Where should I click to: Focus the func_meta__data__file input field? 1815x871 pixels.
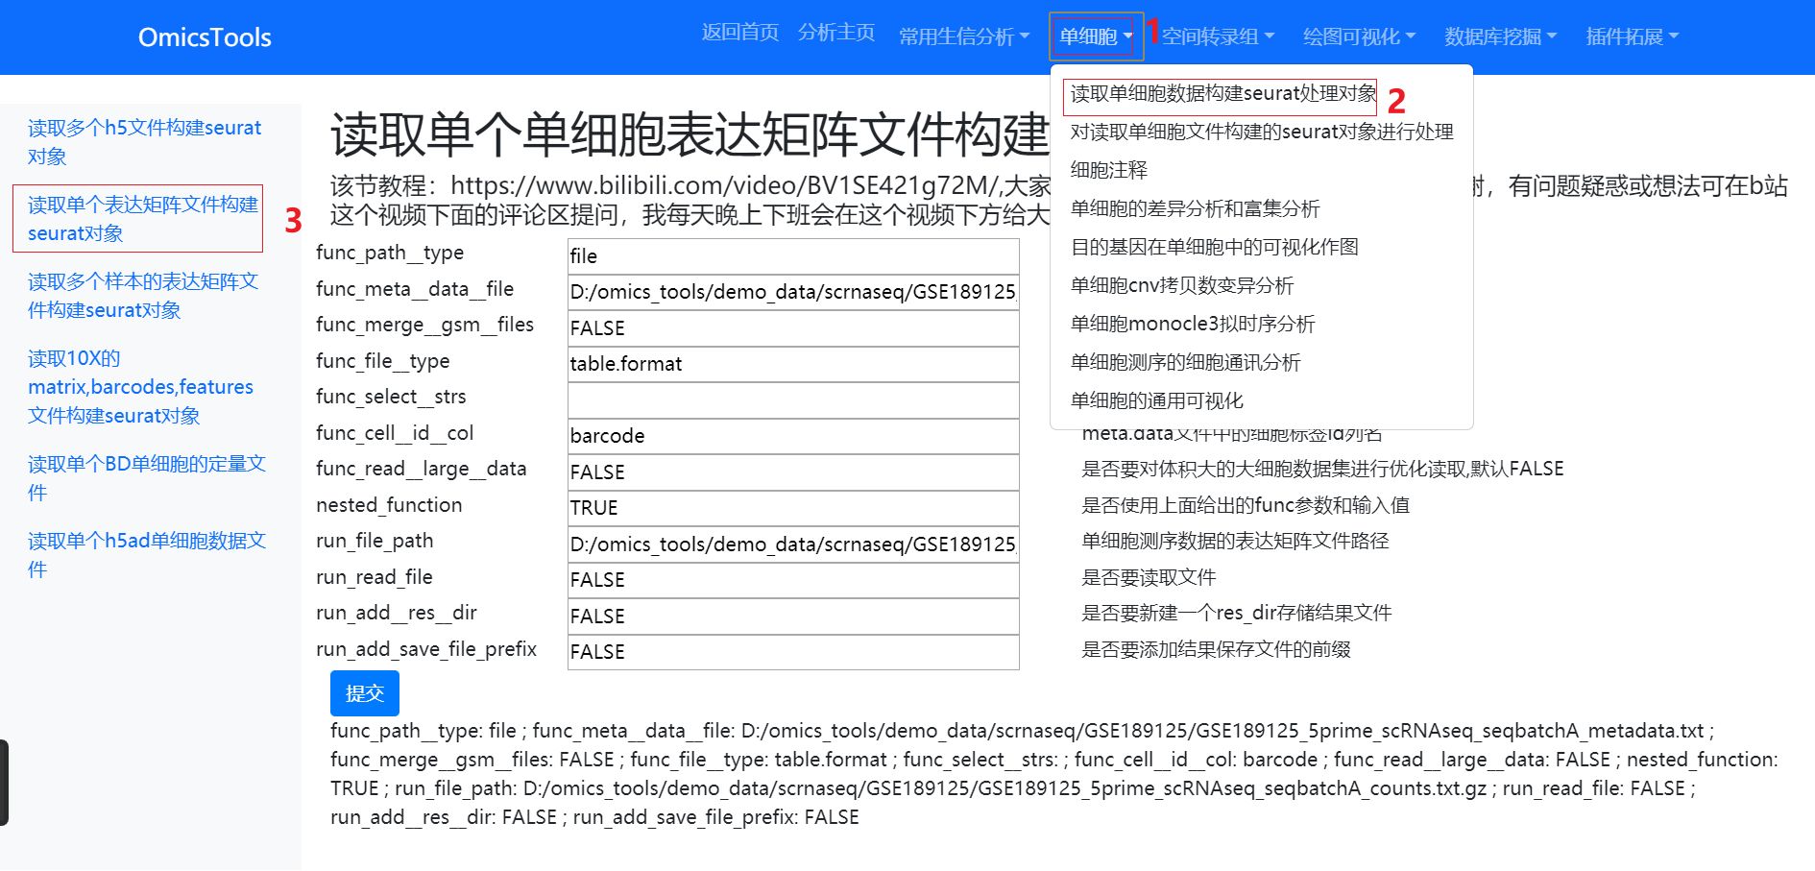click(x=793, y=292)
